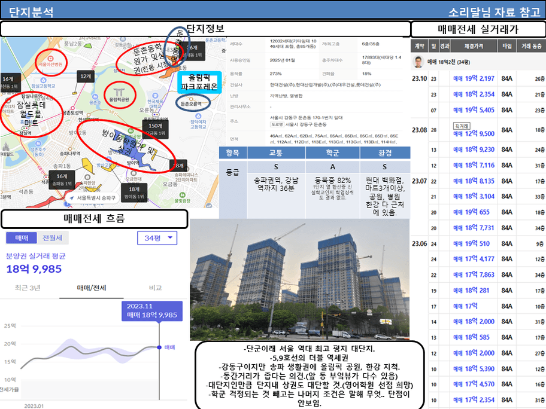Click the 체결가격 column header

tap(474, 46)
